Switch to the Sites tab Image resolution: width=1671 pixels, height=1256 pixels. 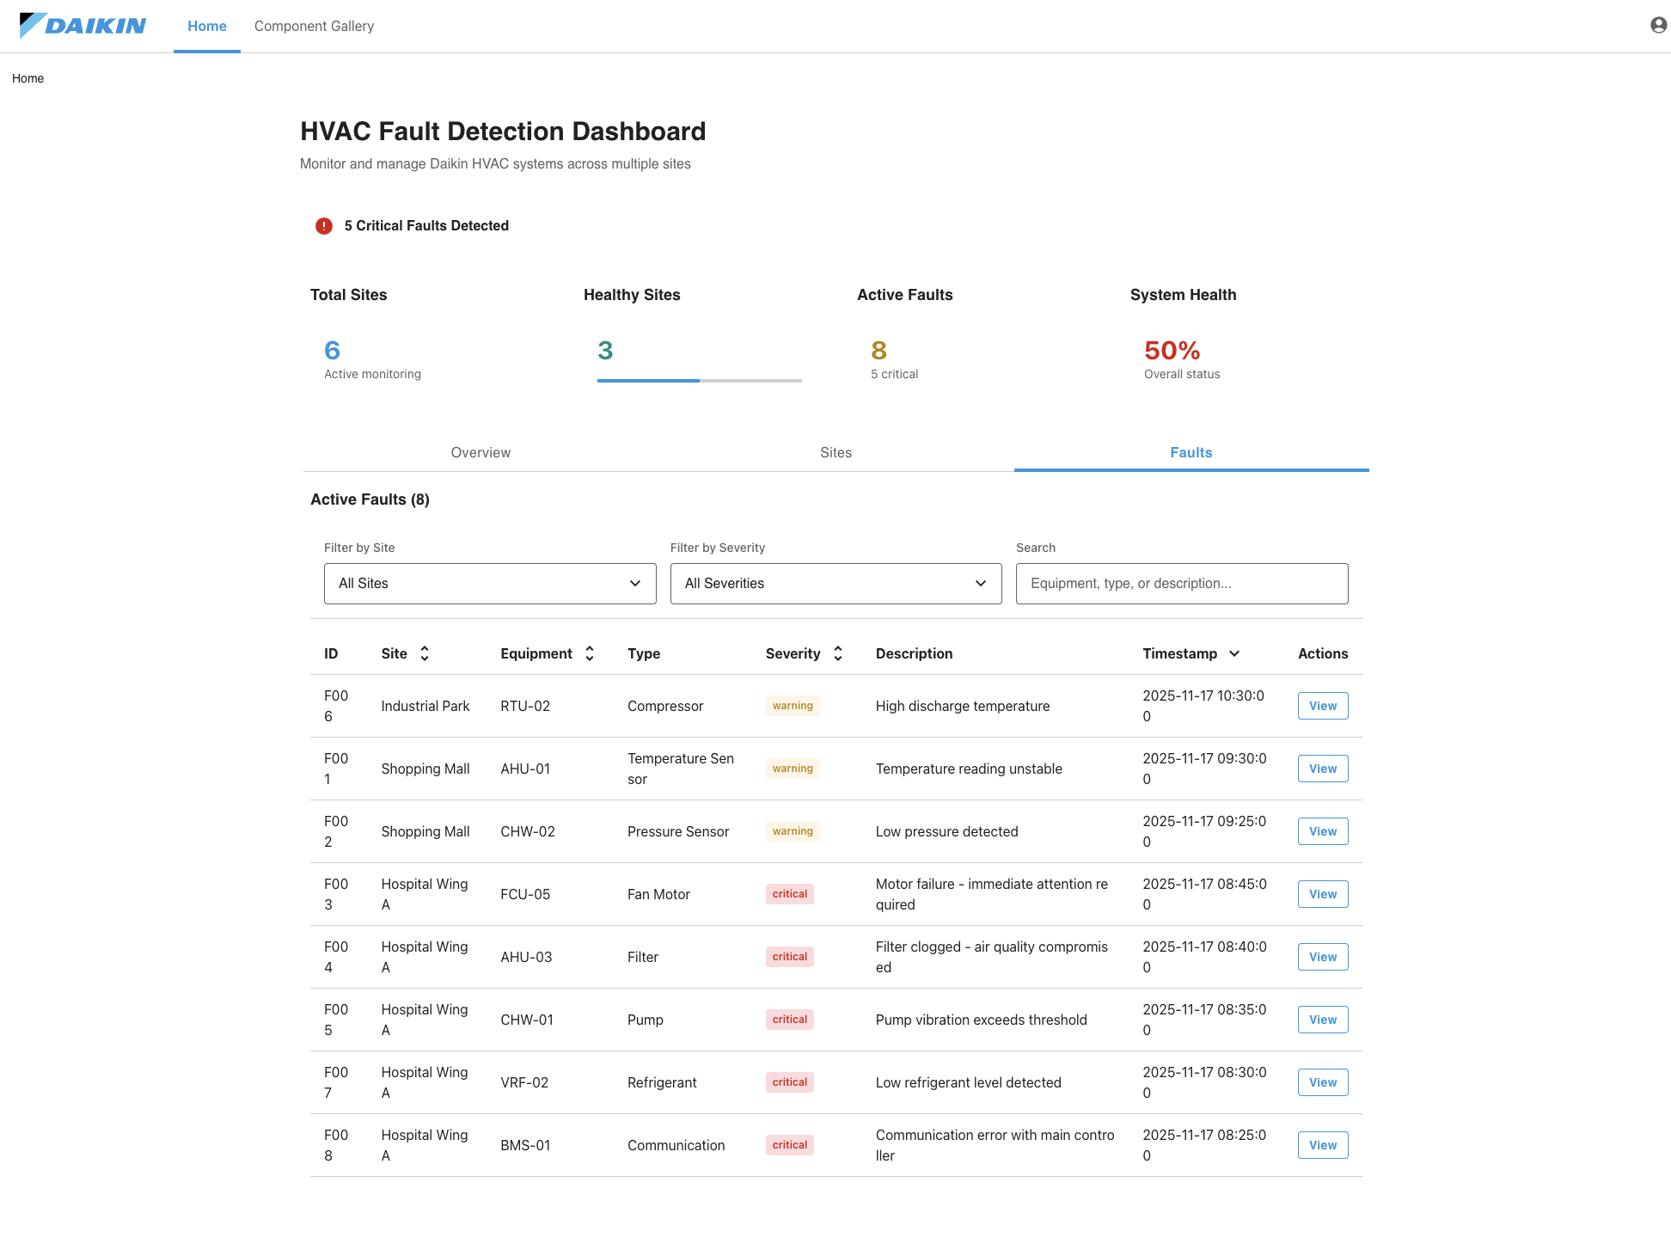point(835,452)
